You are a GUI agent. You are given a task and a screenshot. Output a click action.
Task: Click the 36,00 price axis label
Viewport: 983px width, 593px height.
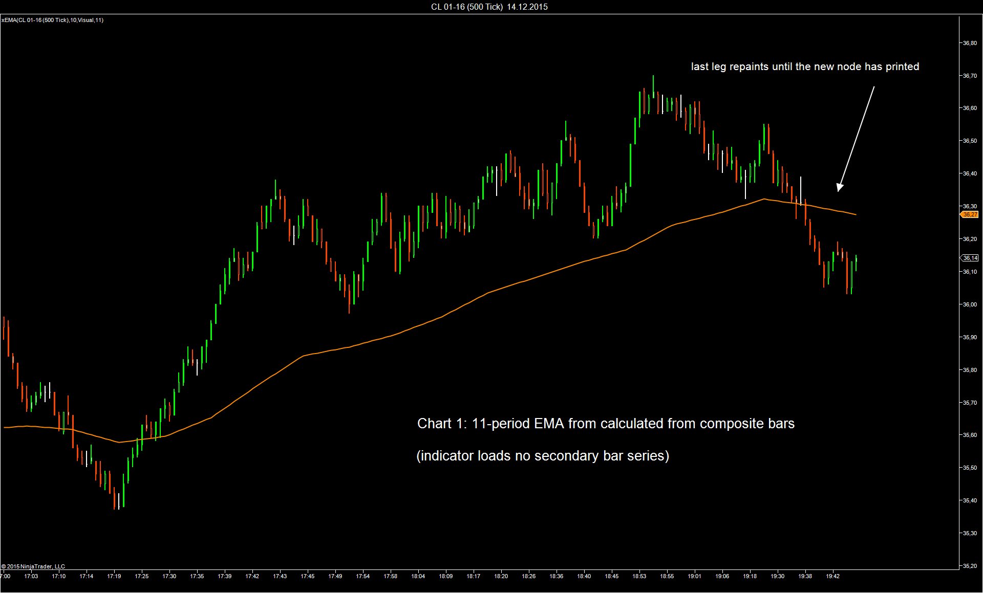click(x=970, y=304)
